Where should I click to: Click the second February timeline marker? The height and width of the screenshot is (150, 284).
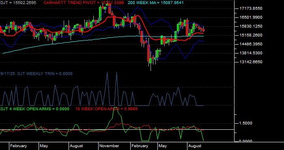pos(140,146)
